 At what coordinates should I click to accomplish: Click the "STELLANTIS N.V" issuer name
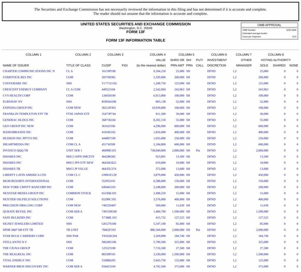click(15, 242)
